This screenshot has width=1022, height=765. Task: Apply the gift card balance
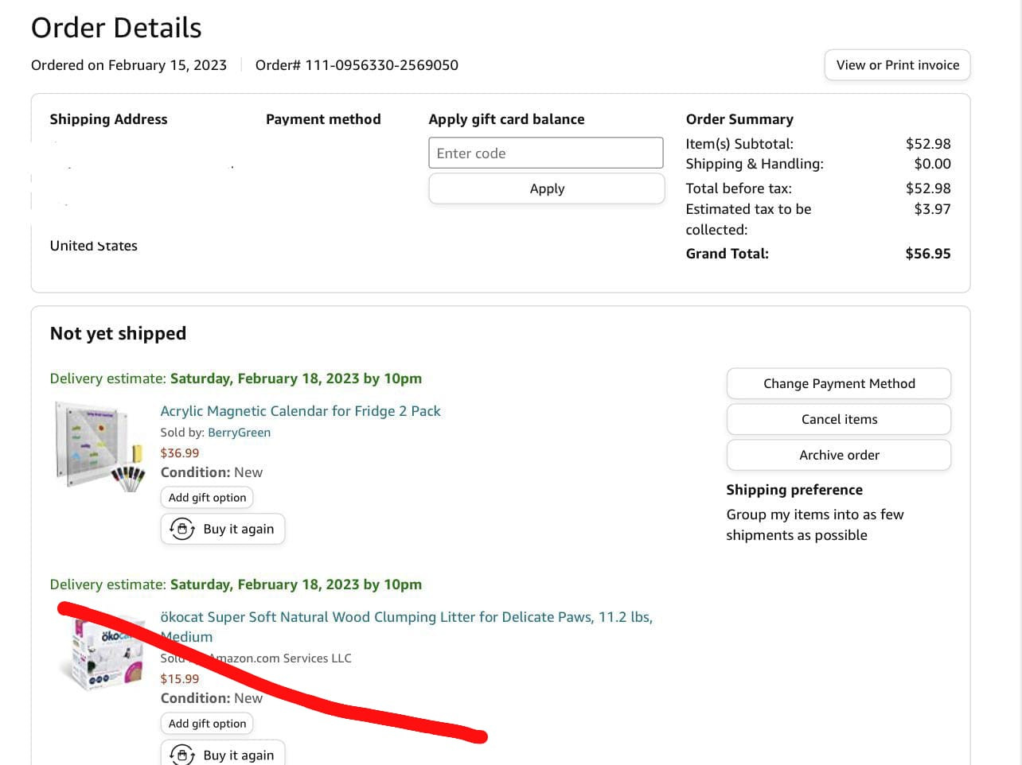547,188
